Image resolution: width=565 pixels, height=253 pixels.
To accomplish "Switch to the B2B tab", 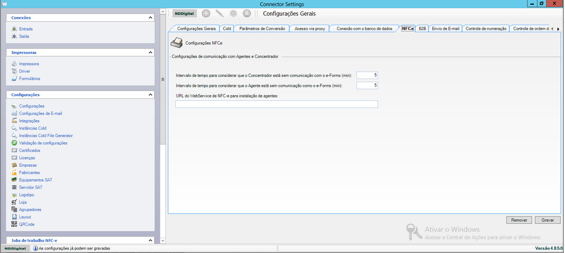I will pyautogui.click(x=423, y=28).
